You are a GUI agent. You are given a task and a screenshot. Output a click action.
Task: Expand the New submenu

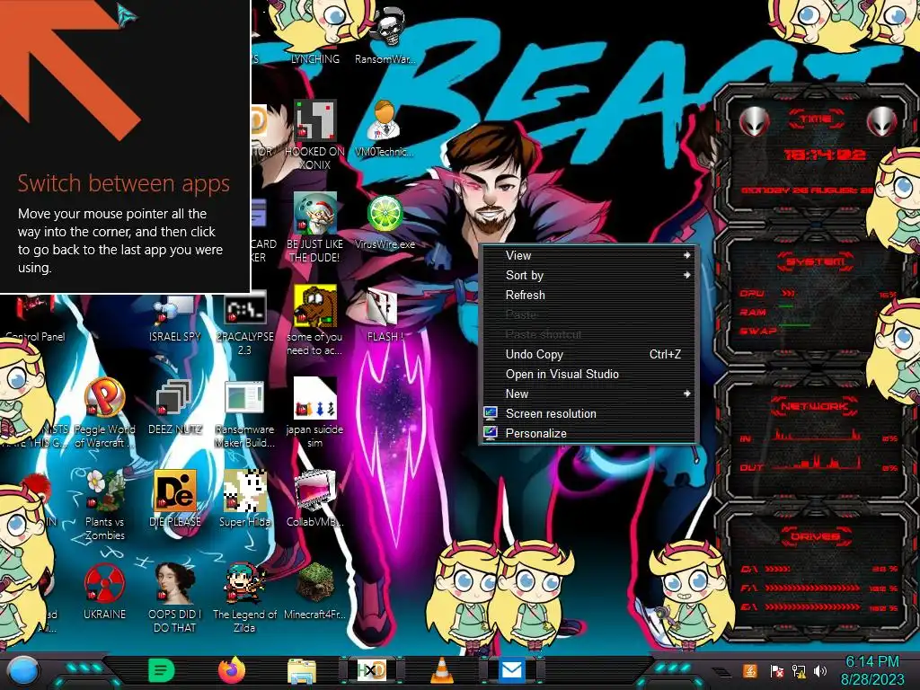[x=588, y=394]
